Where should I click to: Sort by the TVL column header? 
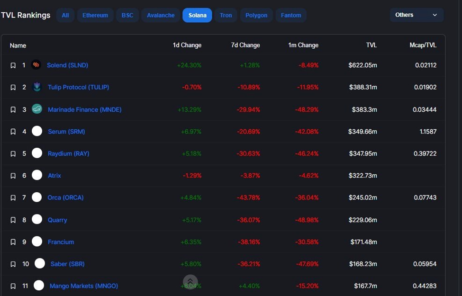tap(371, 45)
